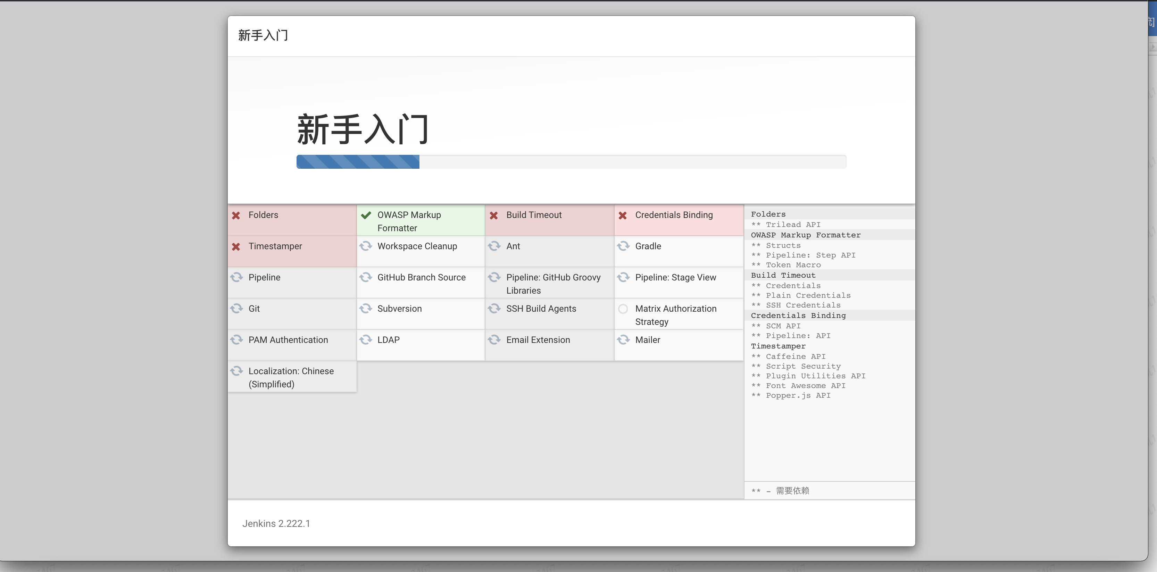Click the red X icon next to Credentials Binding
The height and width of the screenshot is (572, 1157).
tap(624, 214)
